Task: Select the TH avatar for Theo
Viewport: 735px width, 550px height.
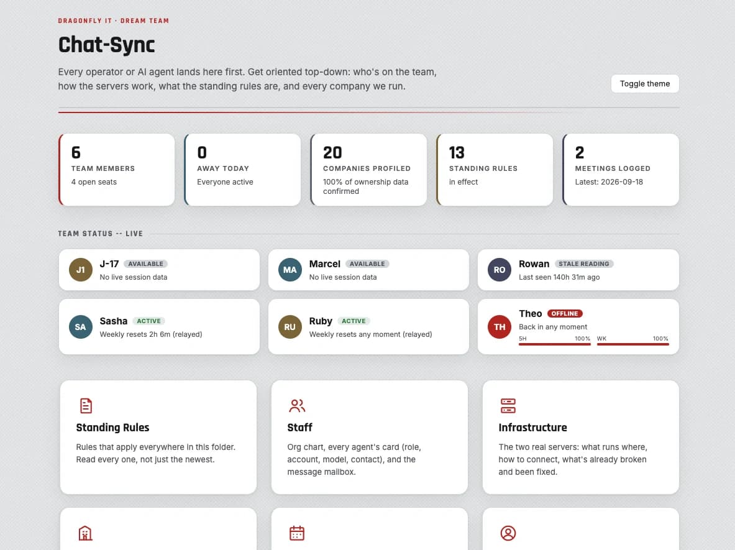Action: (x=500, y=327)
